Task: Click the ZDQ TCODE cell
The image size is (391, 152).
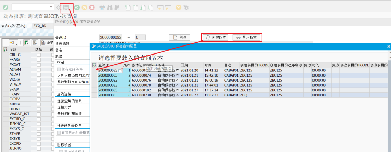Action: tap(255, 95)
